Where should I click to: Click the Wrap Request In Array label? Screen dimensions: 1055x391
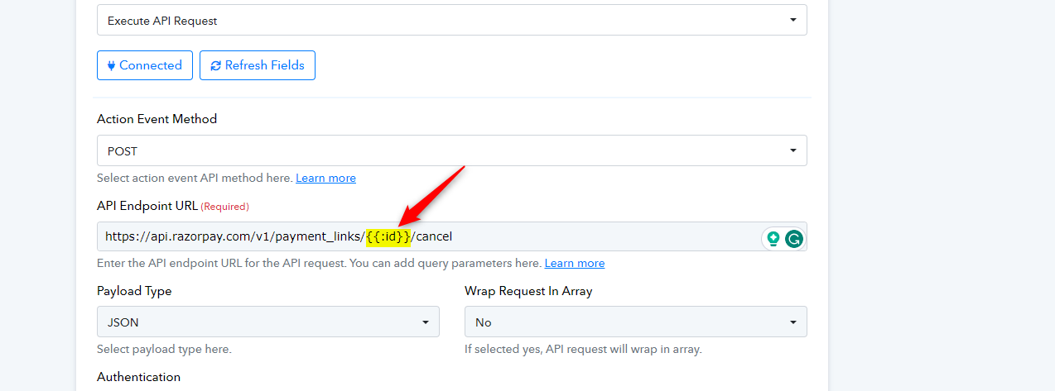(x=528, y=291)
